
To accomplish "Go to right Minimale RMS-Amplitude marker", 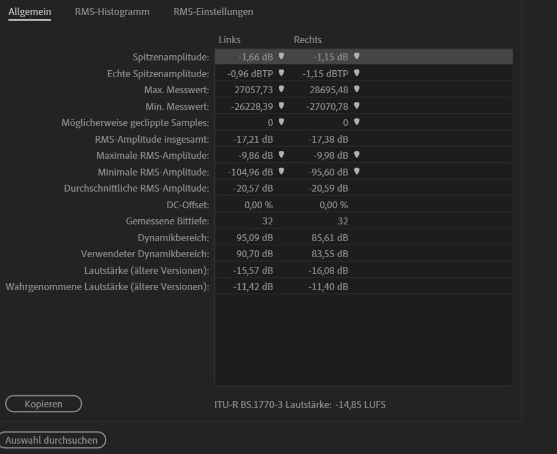I will tap(357, 171).
